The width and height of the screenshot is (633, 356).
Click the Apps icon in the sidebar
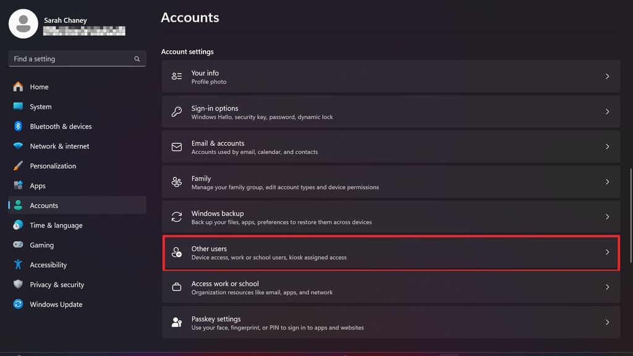[x=19, y=185]
